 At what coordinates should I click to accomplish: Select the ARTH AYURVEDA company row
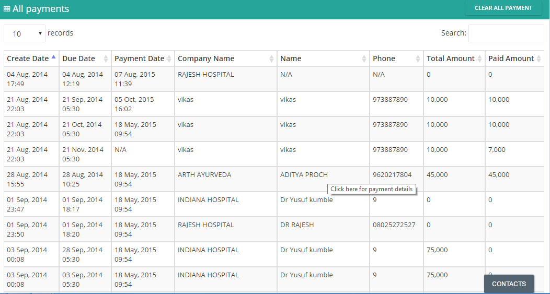click(x=273, y=179)
